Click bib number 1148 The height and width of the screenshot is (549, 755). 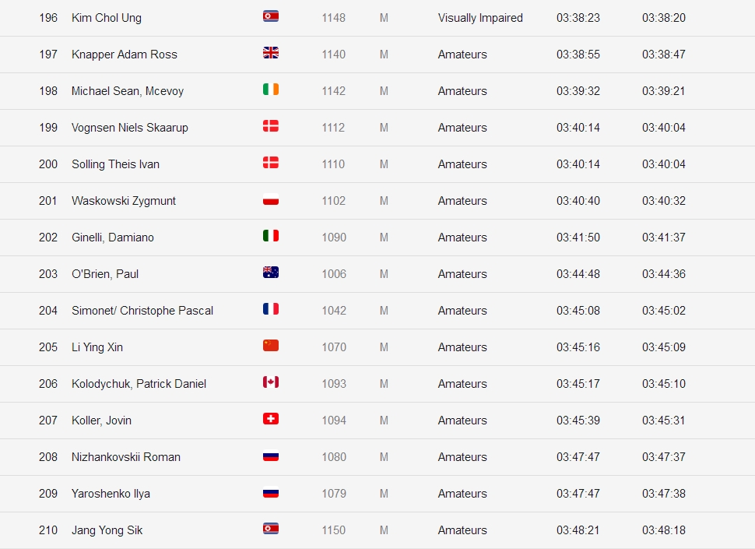coord(334,18)
